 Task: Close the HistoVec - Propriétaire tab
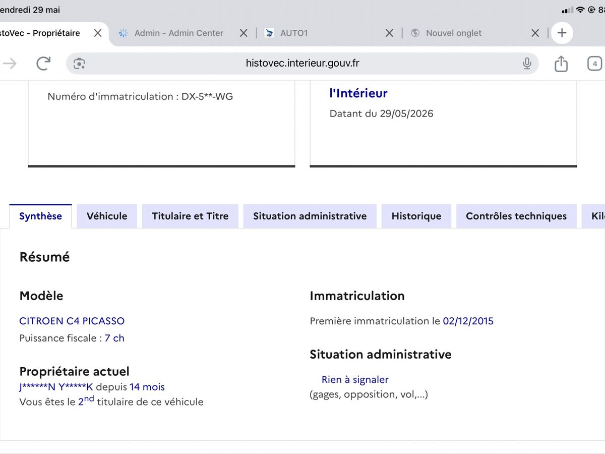tap(98, 33)
